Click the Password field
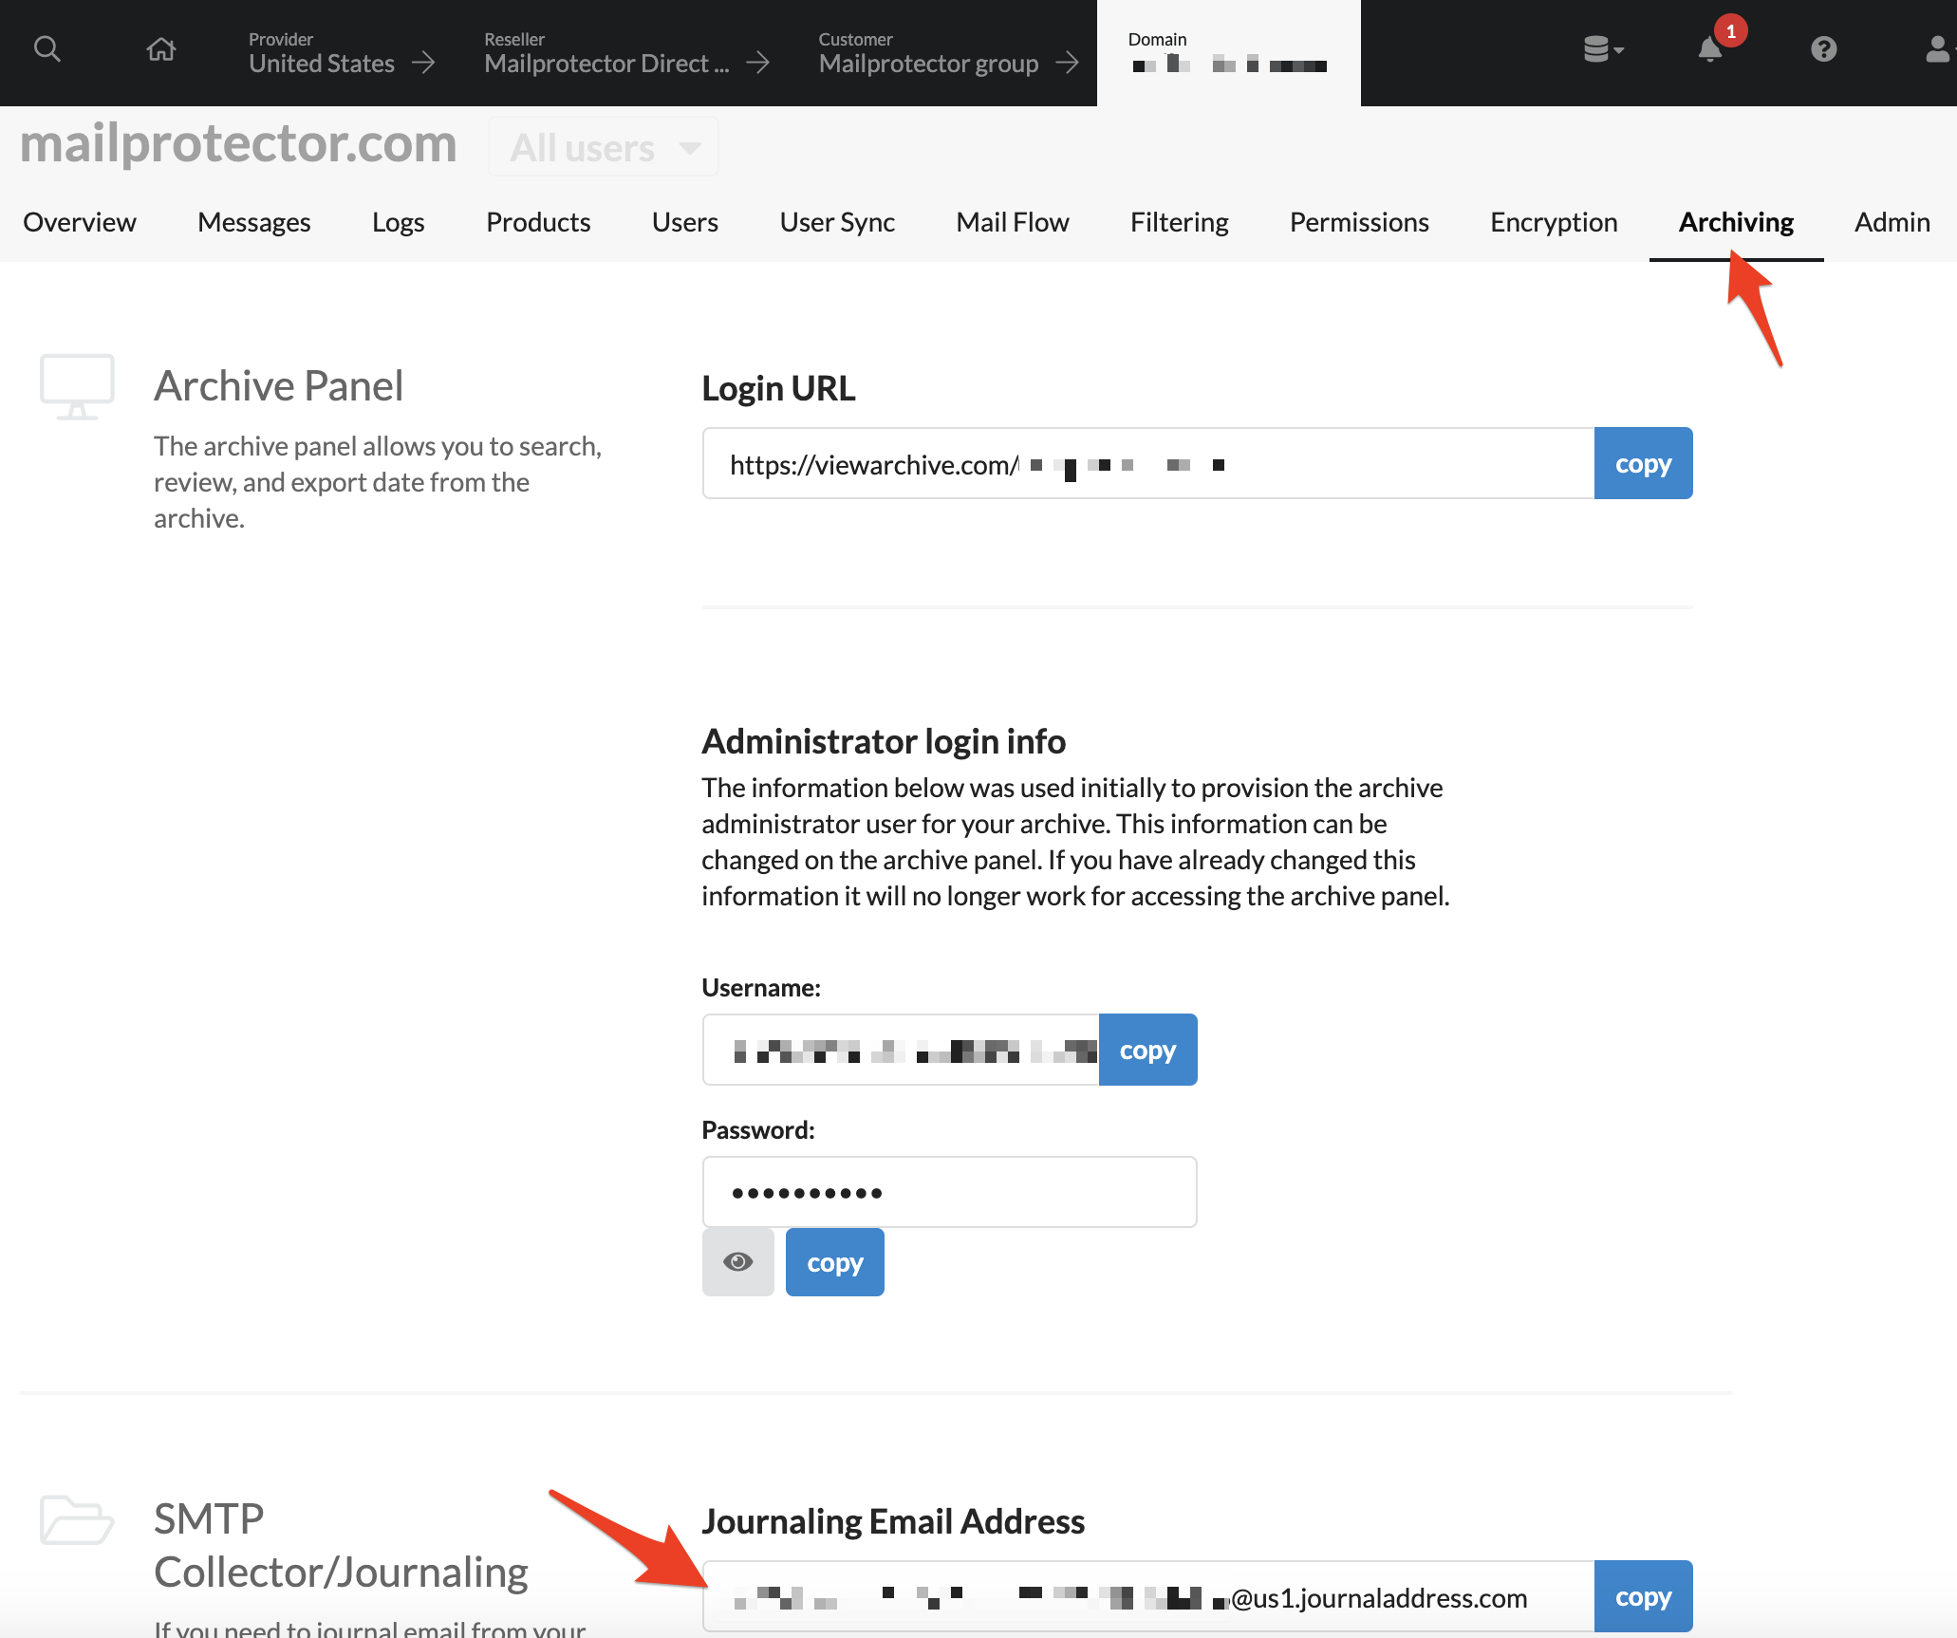1957x1638 pixels. tap(949, 1192)
